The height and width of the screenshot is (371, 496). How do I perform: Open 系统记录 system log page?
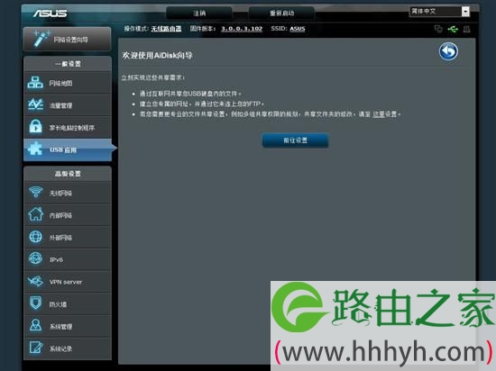pyautogui.click(x=68, y=348)
